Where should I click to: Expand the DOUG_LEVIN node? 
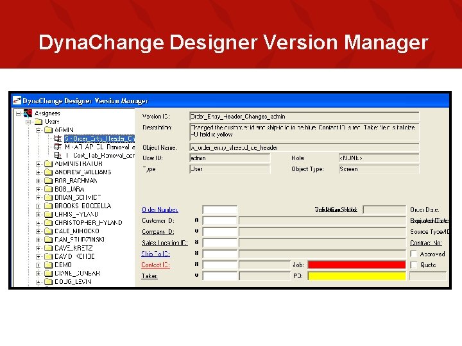point(38,281)
